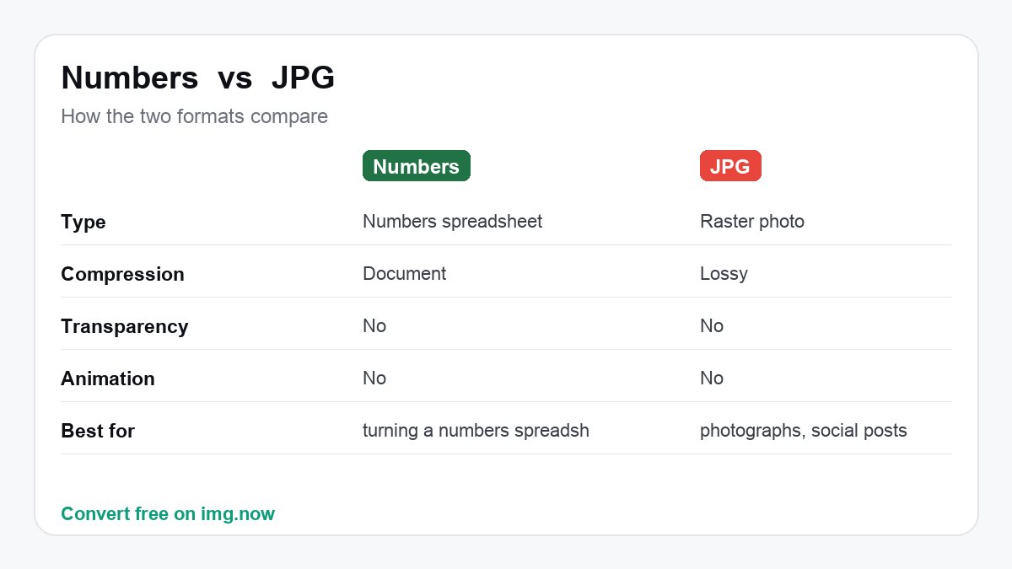Select the 'Document' compression value
Screen dimensions: 1012x569
click(x=404, y=273)
